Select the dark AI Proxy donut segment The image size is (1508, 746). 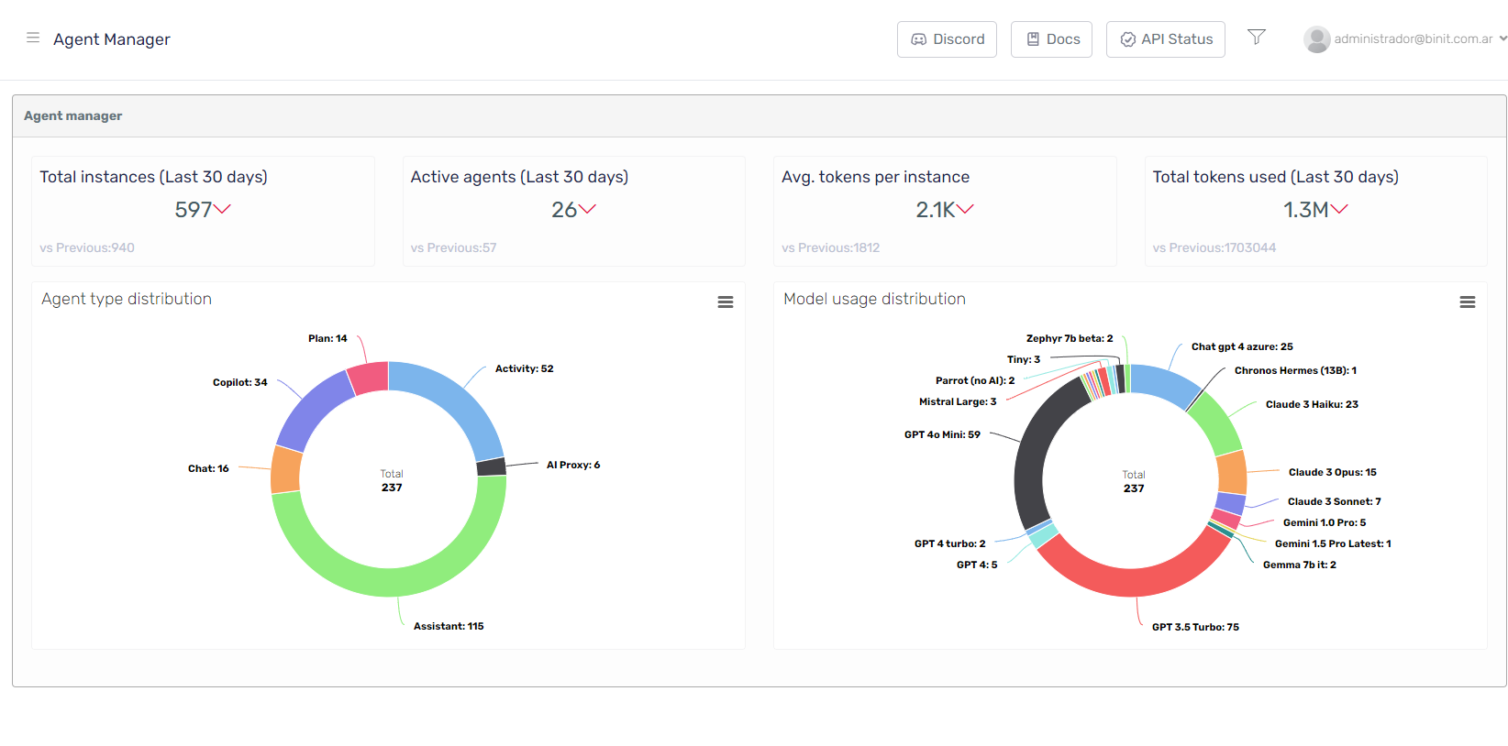pos(492,466)
